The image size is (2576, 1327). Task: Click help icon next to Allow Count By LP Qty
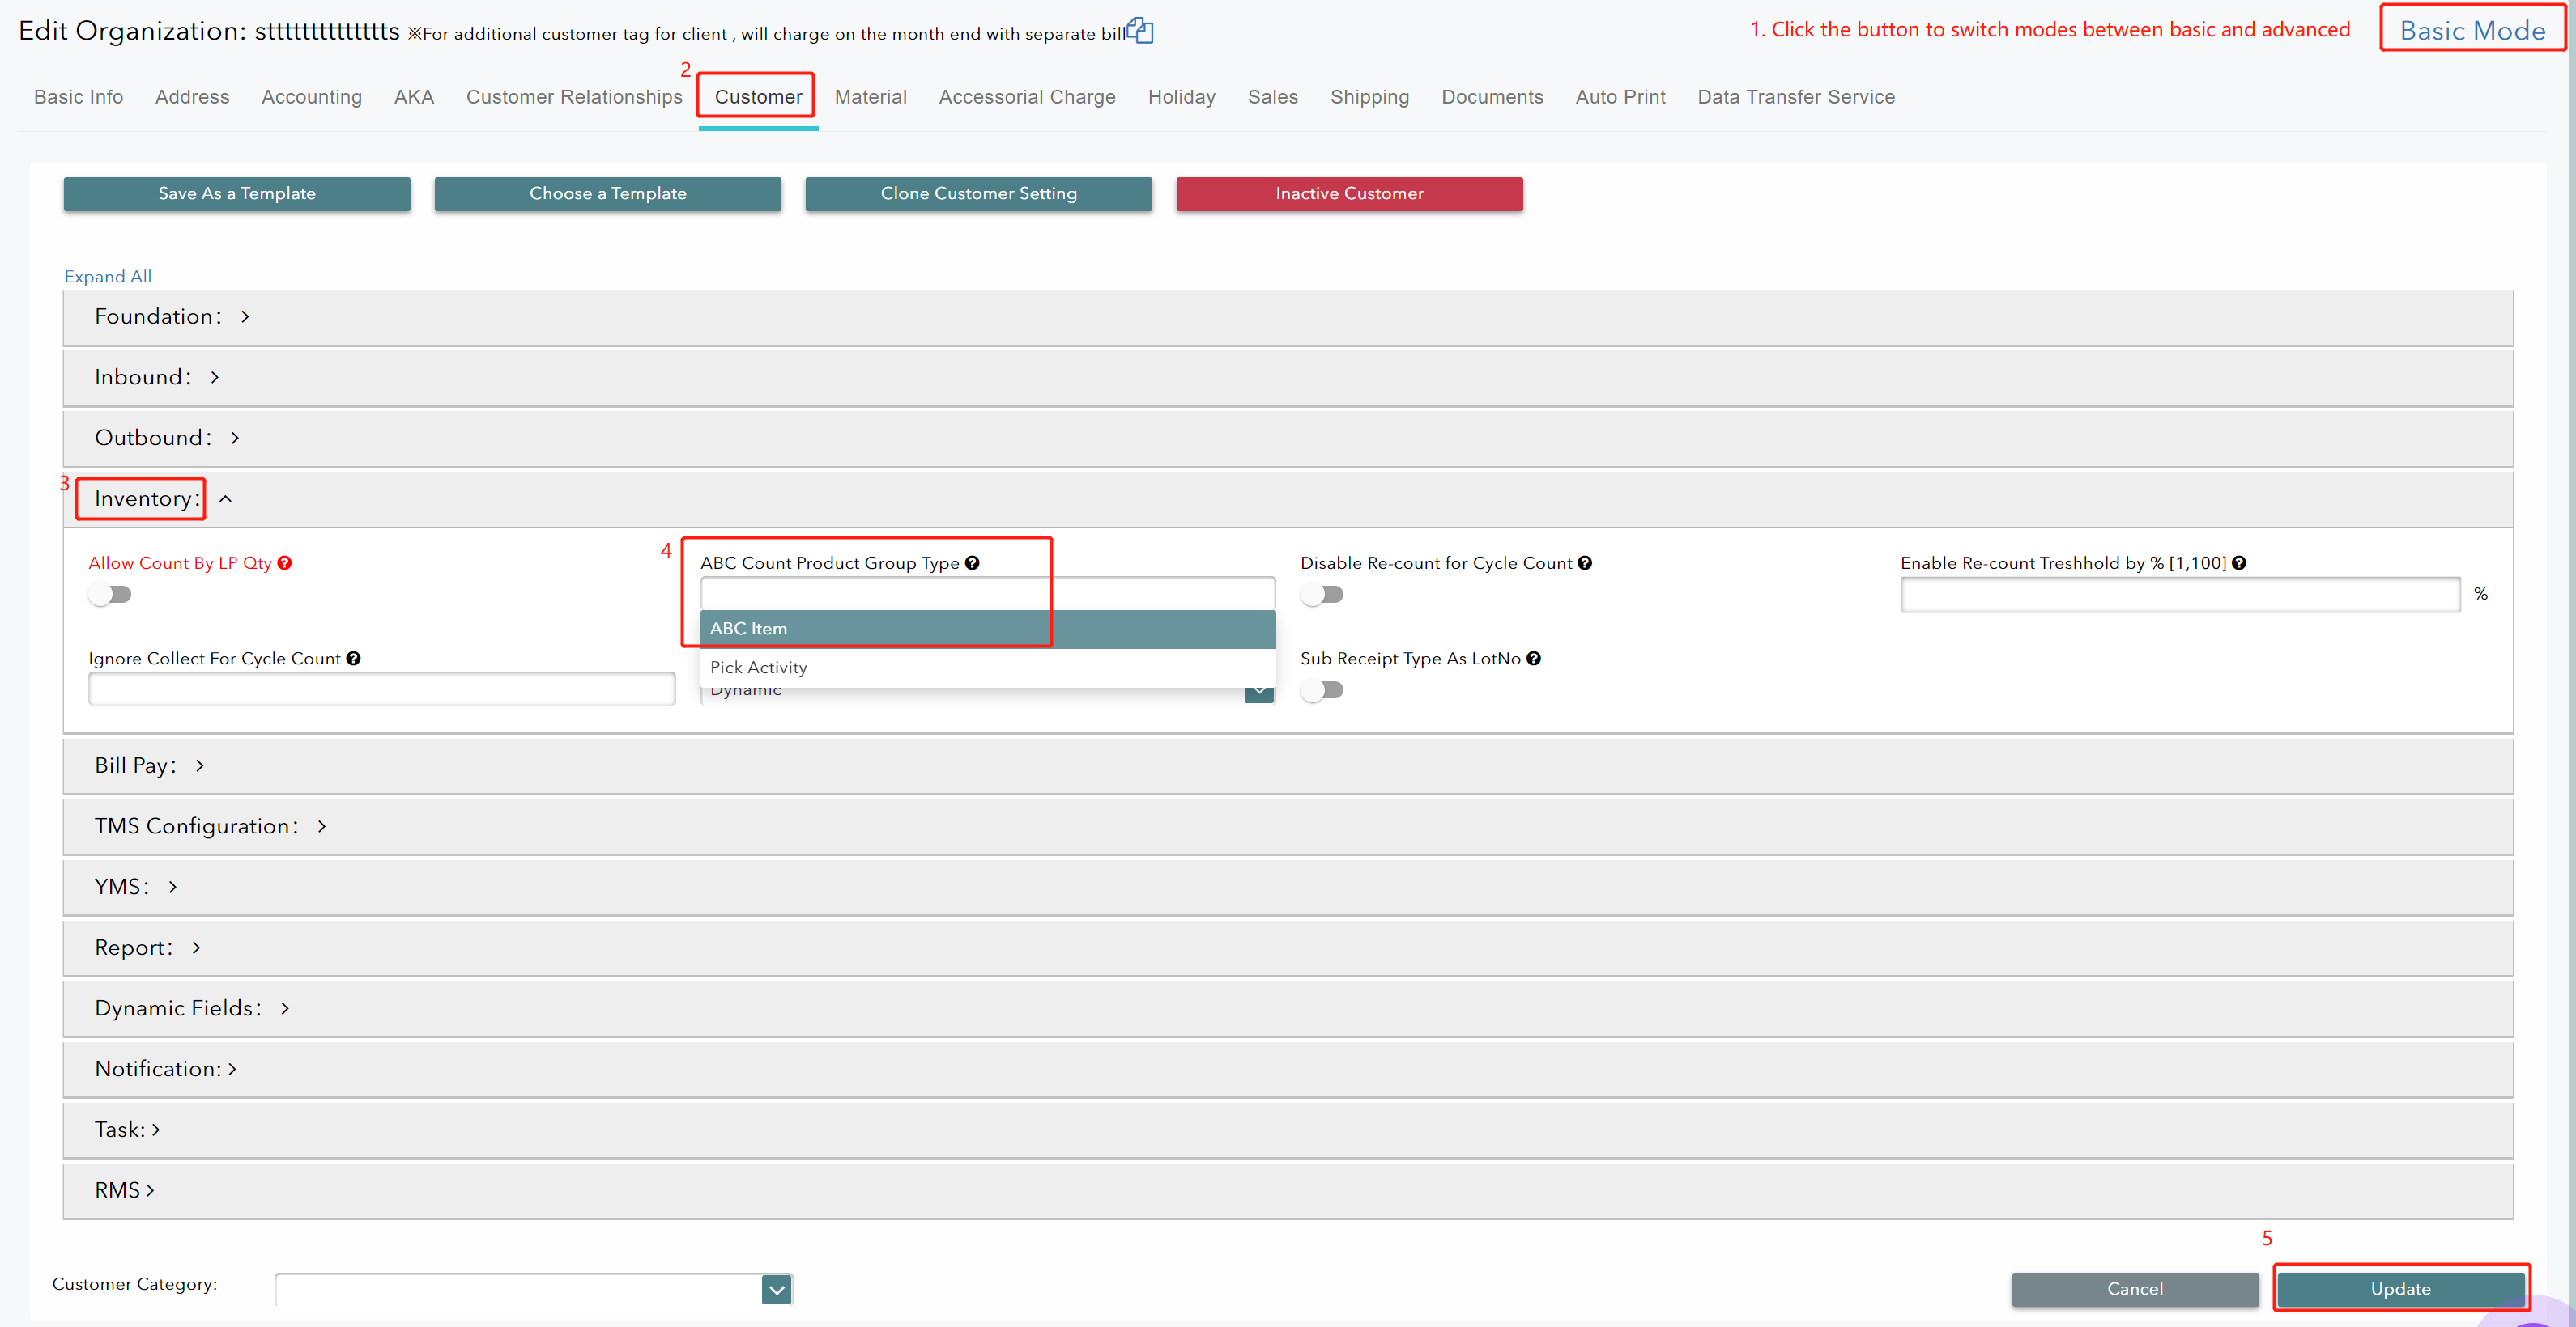[285, 562]
